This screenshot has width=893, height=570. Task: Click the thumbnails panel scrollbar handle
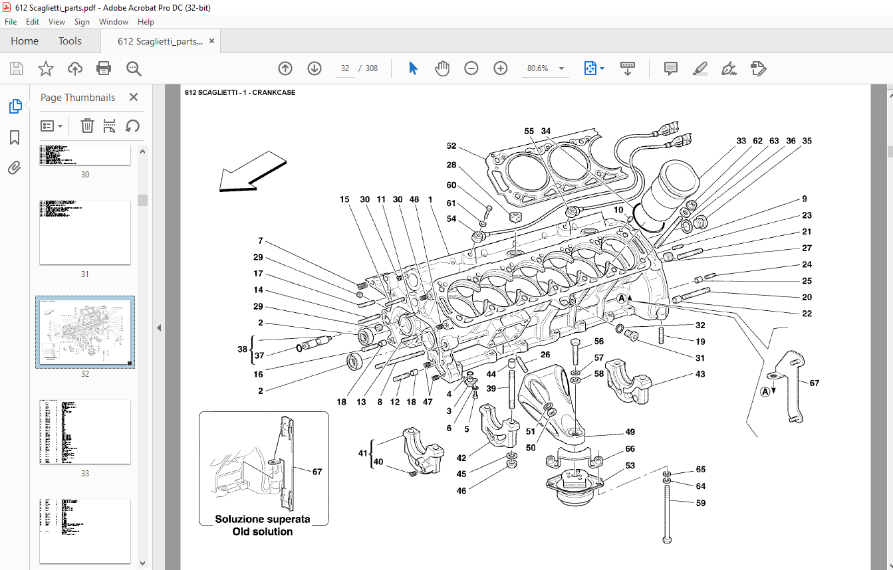click(x=143, y=201)
